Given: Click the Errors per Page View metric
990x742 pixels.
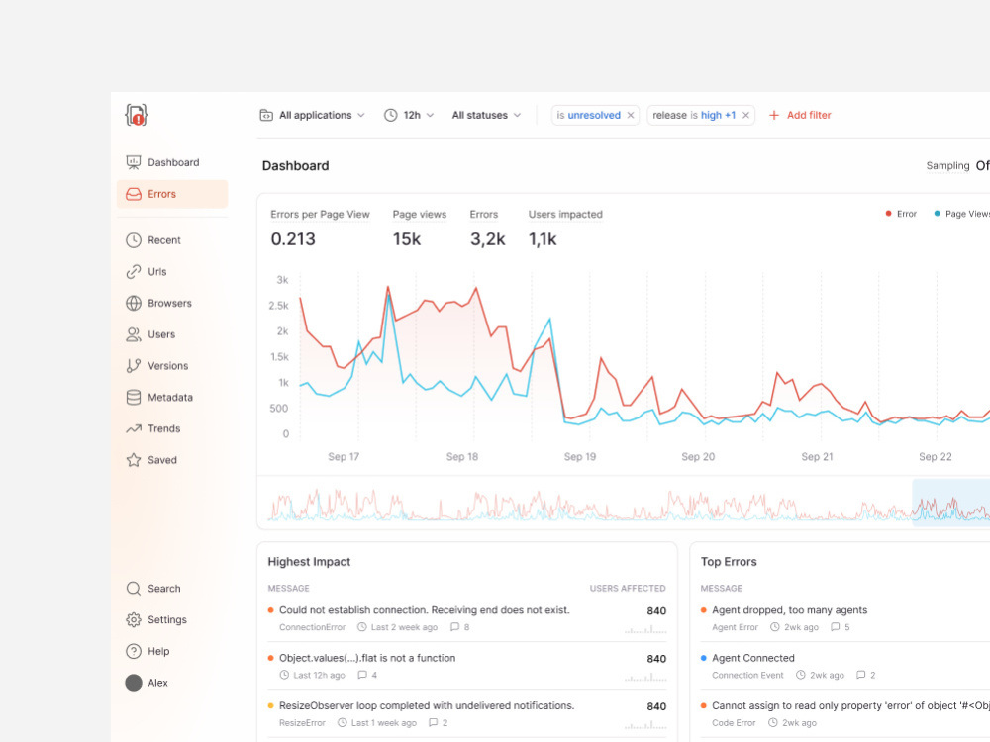Looking at the screenshot, I should point(320,228).
